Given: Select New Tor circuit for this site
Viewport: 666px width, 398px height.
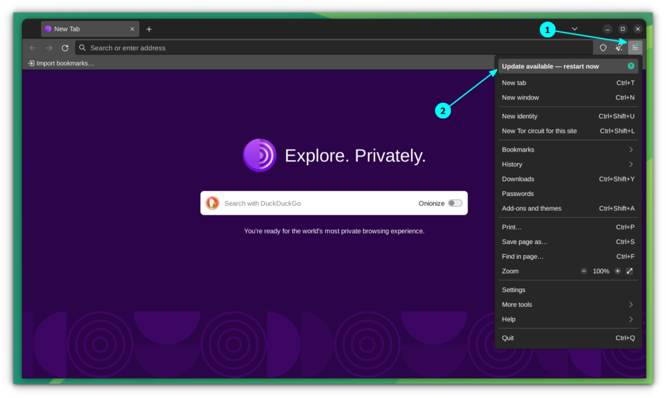Looking at the screenshot, I should tap(568, 131).
